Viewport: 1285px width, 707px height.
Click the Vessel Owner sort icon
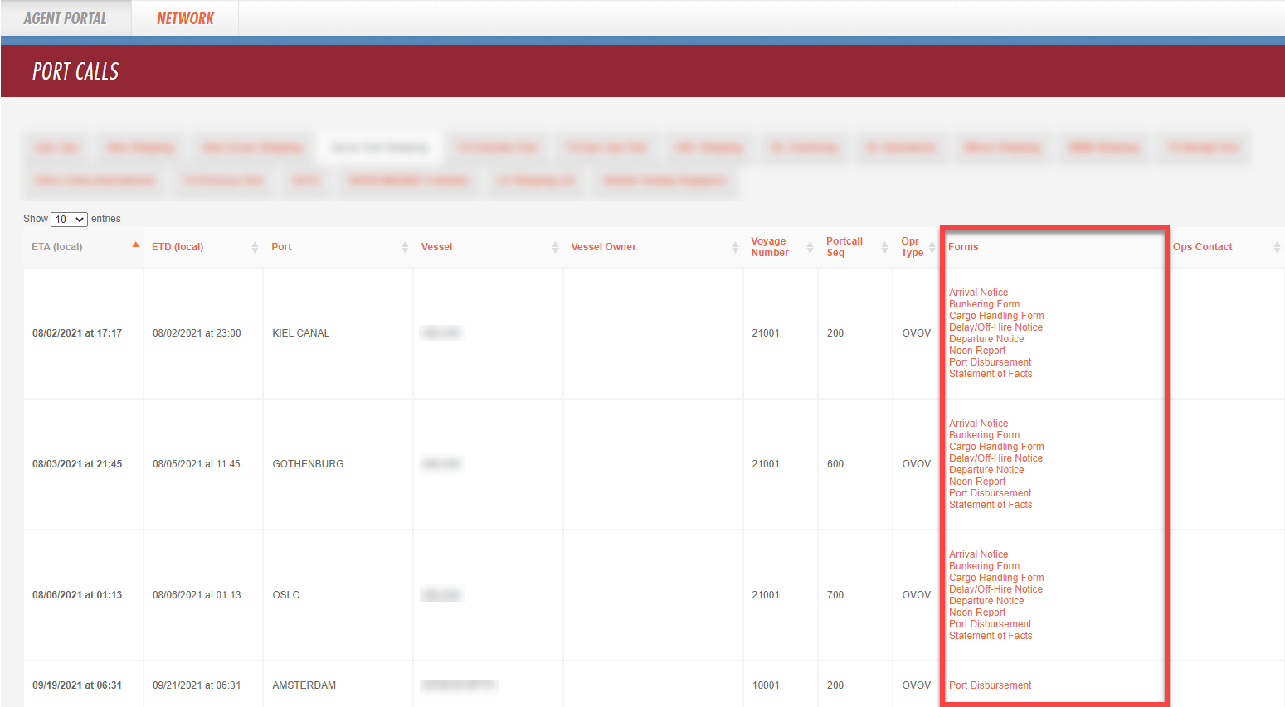click(x=735, y=246)
